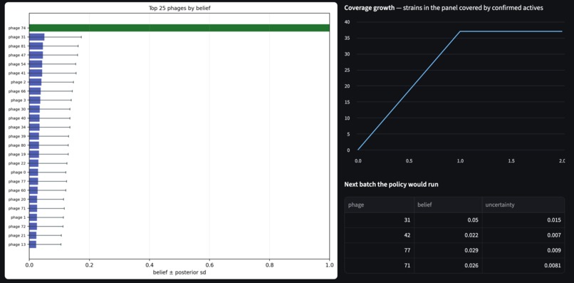The height and width of the screenshot is (283, 574).
Task: Select table cell with phage 77
Action: [380, 250]
